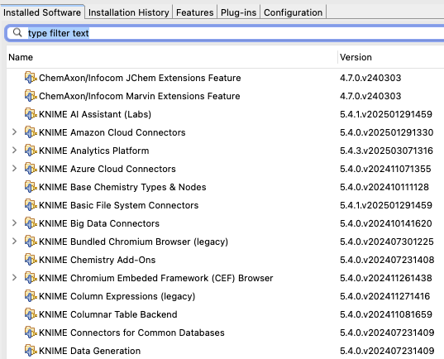Image resolution: width=444 pixels, height=359 pixels.
Task: Click version 5.4.0.v202410111128
Action: click(384, 187)
